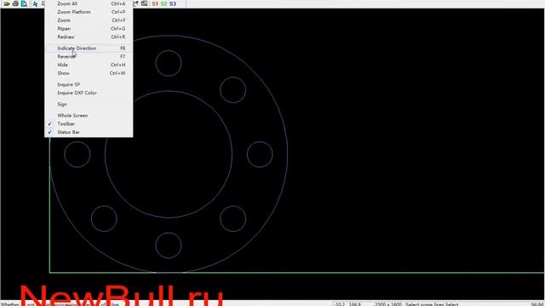545x306 pixels.
Task: Choose Reverse menu entry
Action: click(89, 57)
